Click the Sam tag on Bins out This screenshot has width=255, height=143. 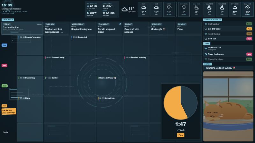tap(249, 39)
